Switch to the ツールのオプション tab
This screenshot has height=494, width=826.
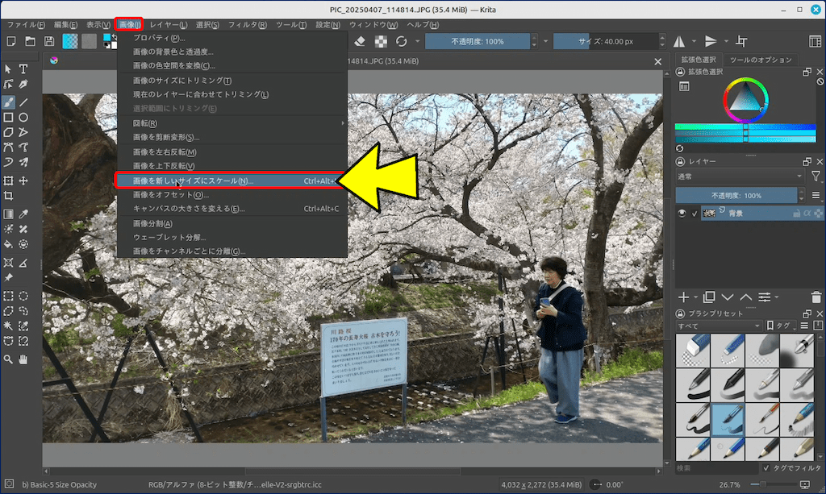[x=760, y=60]
